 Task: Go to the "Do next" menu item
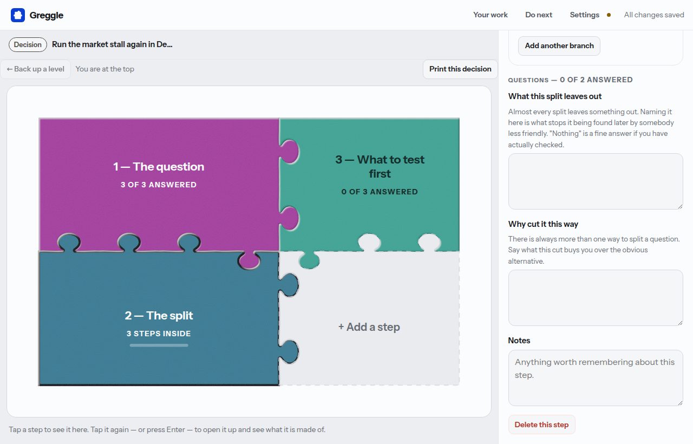tap(539, 15)
